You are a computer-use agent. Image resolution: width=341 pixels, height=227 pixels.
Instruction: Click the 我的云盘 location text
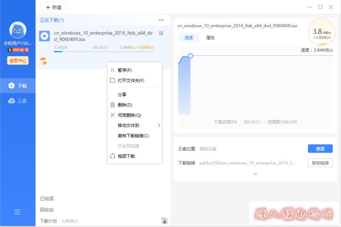[208, 149]
